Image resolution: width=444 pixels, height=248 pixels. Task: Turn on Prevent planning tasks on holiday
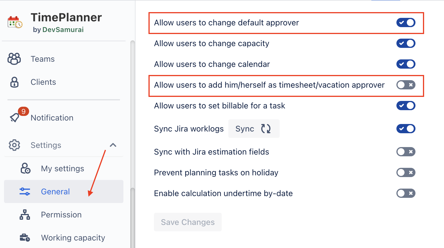coord(406,172)
